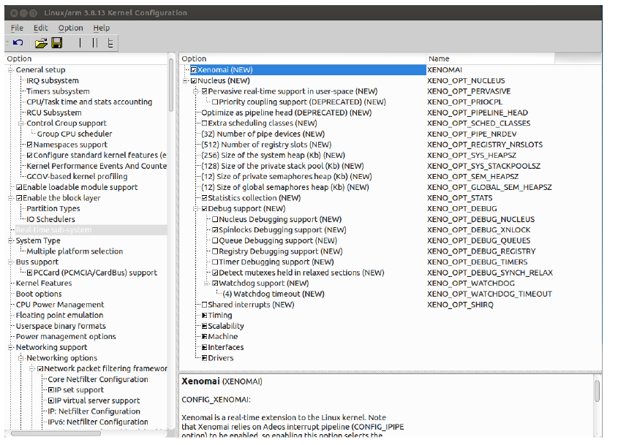Screen dimensions: 618x445
Task: Select Boot options in left tree
Action: pyautogui.click(x=39, y=294)
